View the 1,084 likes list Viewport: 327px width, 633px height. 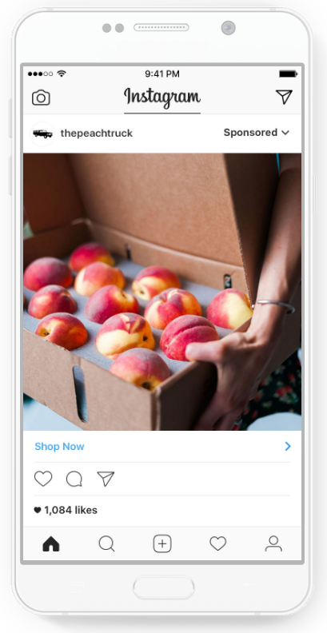(x=66, y=510)
